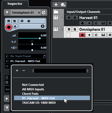
Task: Open Edit Channel Settings on Harvest 01 track
Action: tap(96, 23)
